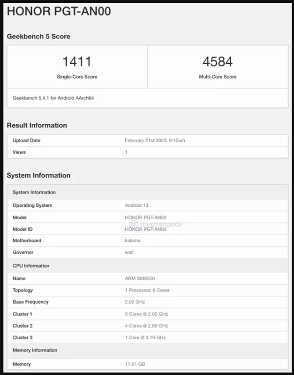Click the Cluster 3 label
Screen dimensions: 294x375
tap(23, 337)
